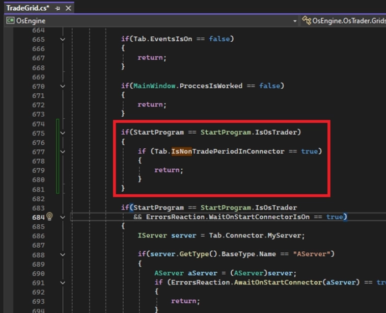The image size is (386, 313).
Task: Collapse the code block at line 670
Action: point(63,86)
